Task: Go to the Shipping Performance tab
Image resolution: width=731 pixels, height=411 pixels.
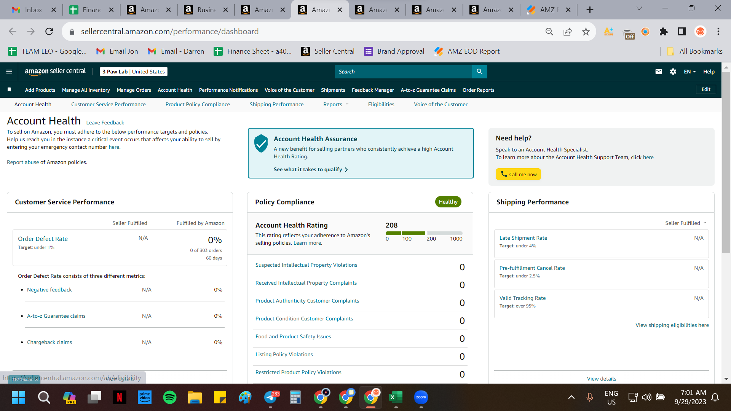Action: point(276,104)
